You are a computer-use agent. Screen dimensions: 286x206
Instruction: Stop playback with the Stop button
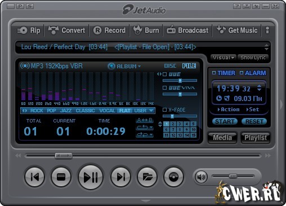click(61, 177)
